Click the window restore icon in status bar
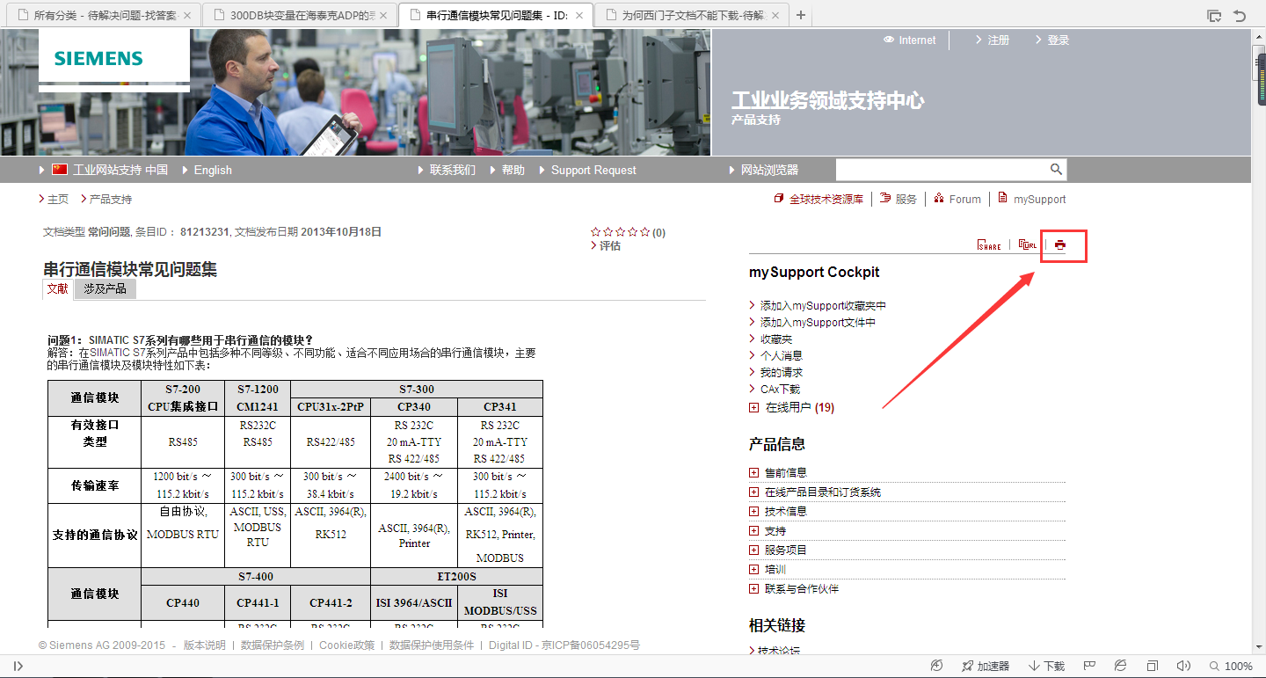 (1152, 666)
